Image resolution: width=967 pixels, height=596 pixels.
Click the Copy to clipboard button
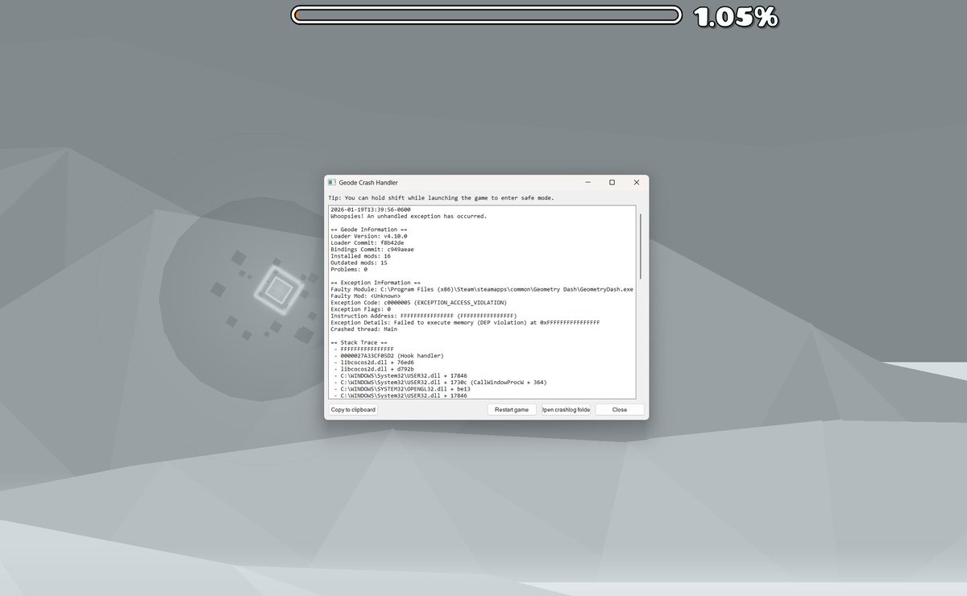tap(353, 410)
